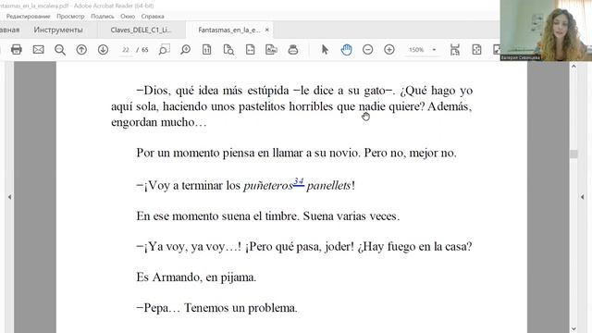Screen dimensions: 592x333
Task: Click the sentence 'Es Armando, en pijama.'
Action: [x=196, y=277]
